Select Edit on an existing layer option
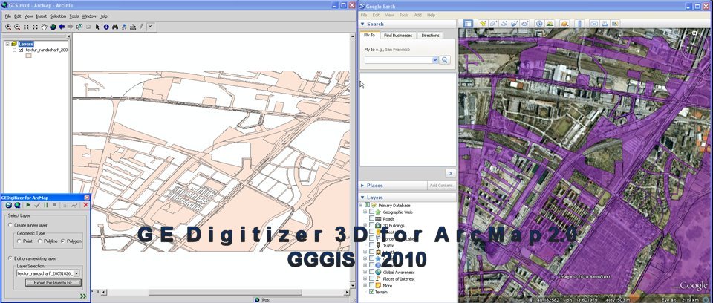This screenshot has width=713, height=303. tap(10, 258)
